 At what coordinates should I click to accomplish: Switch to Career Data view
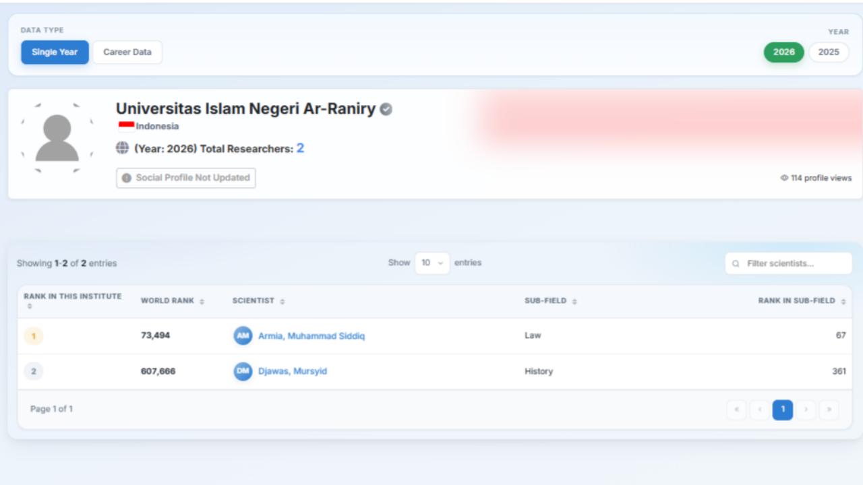127,52
